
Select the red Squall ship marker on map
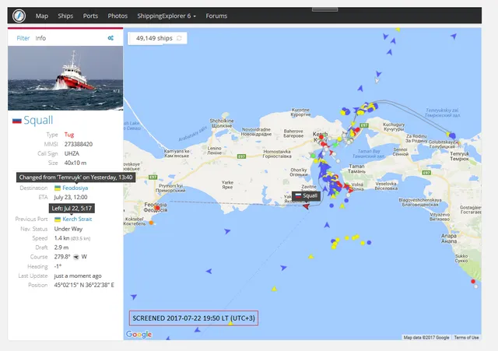pos(307,205)
